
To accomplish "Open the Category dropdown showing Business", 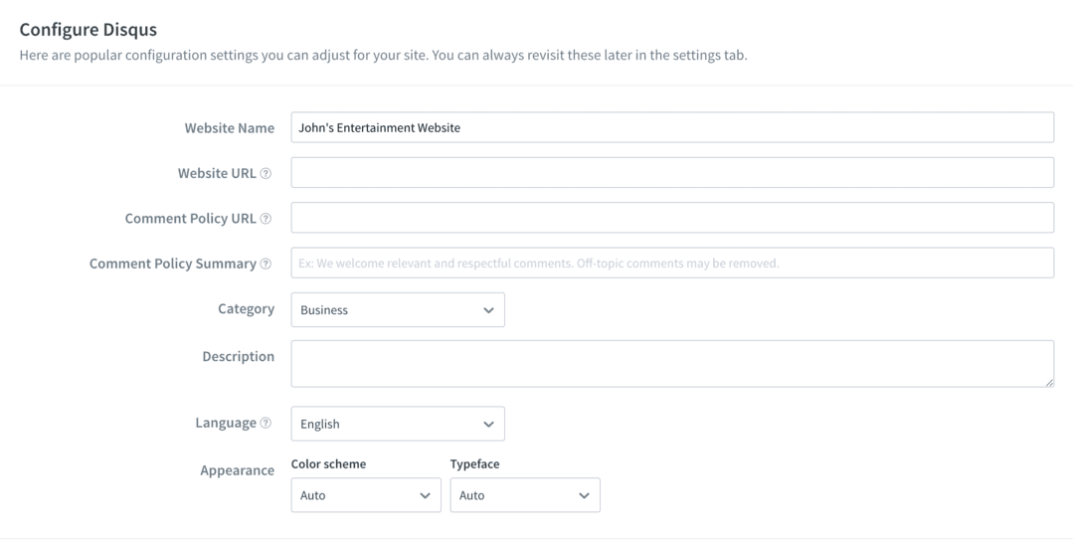I will pyautogui.click(x=397, y=309).
